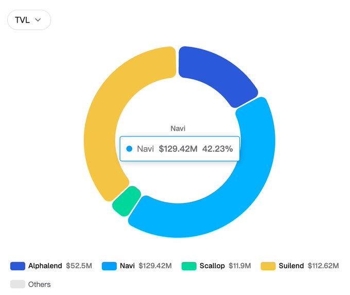This screenshot has width=350, height=295.
Task: Click the blue dot in the tooltip
Action: (129, 149)
